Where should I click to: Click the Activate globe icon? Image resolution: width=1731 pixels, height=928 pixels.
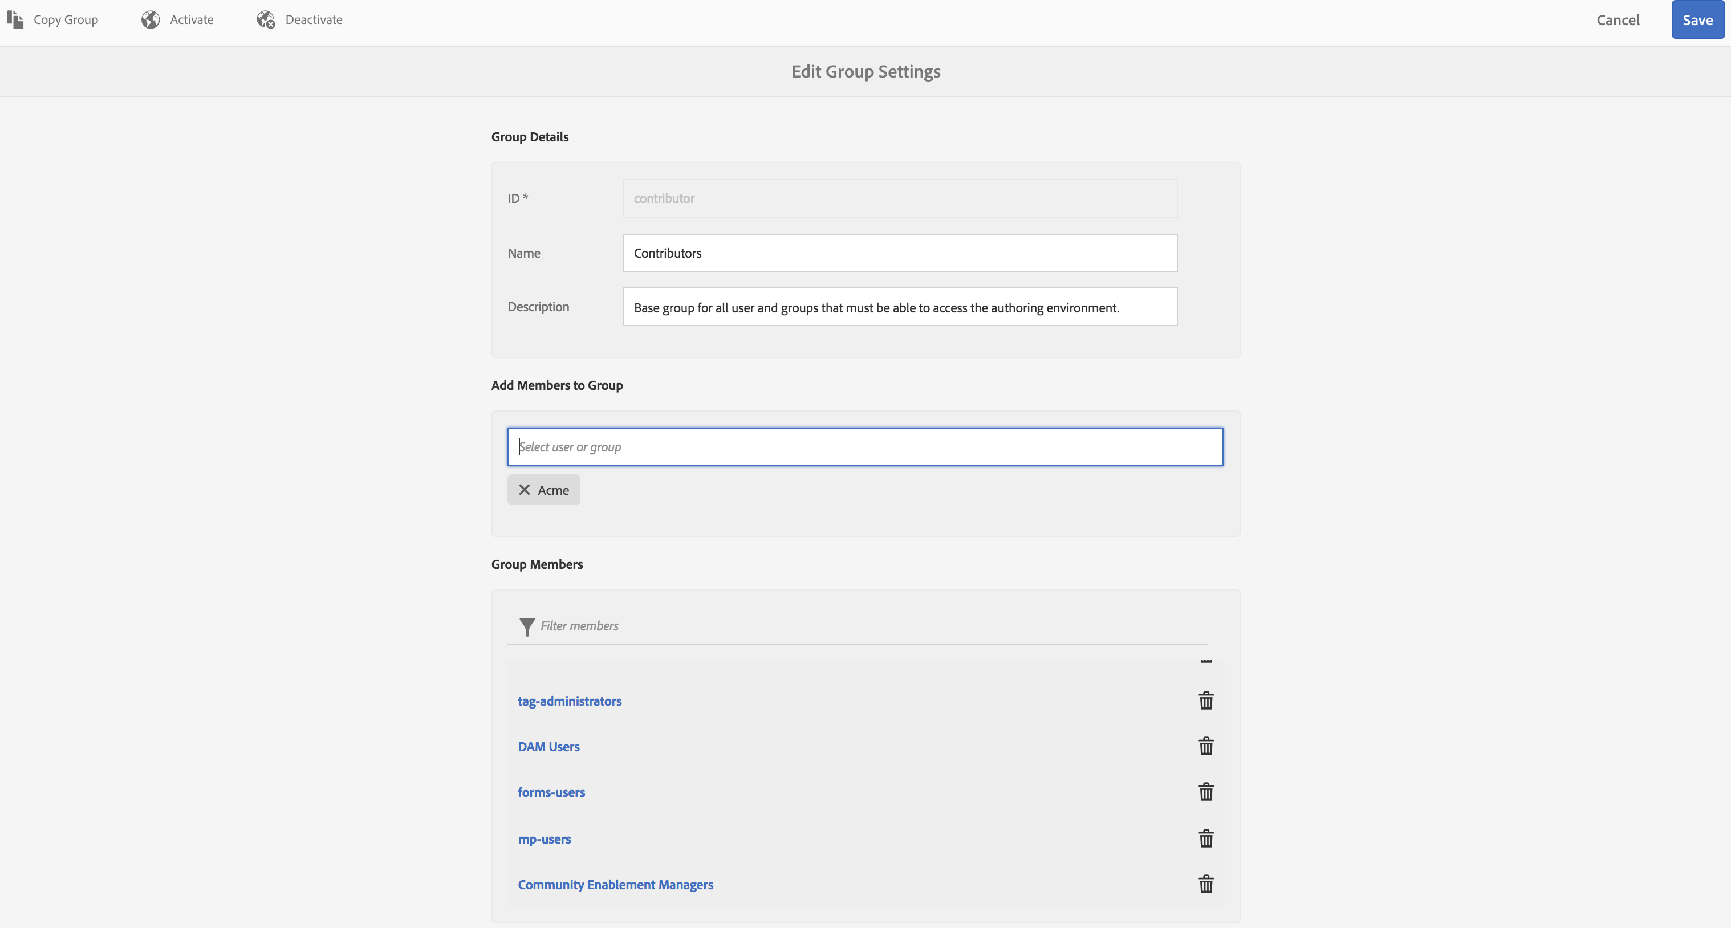(151, 19)
